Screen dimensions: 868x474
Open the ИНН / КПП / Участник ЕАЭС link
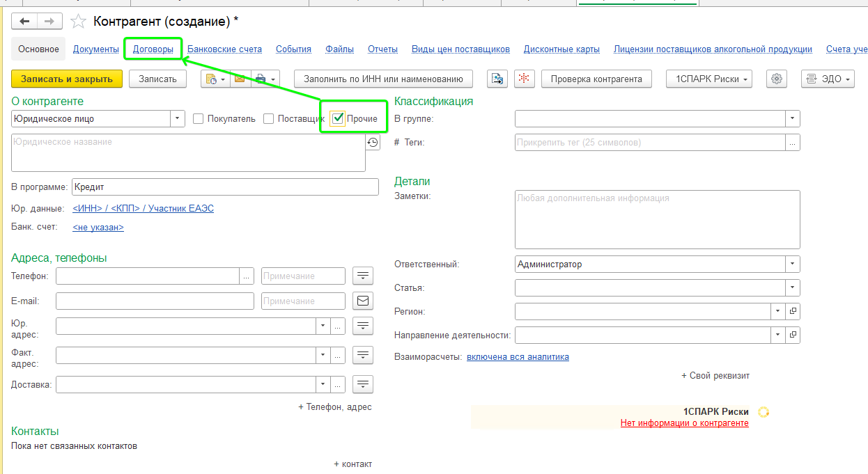[143, 209]
